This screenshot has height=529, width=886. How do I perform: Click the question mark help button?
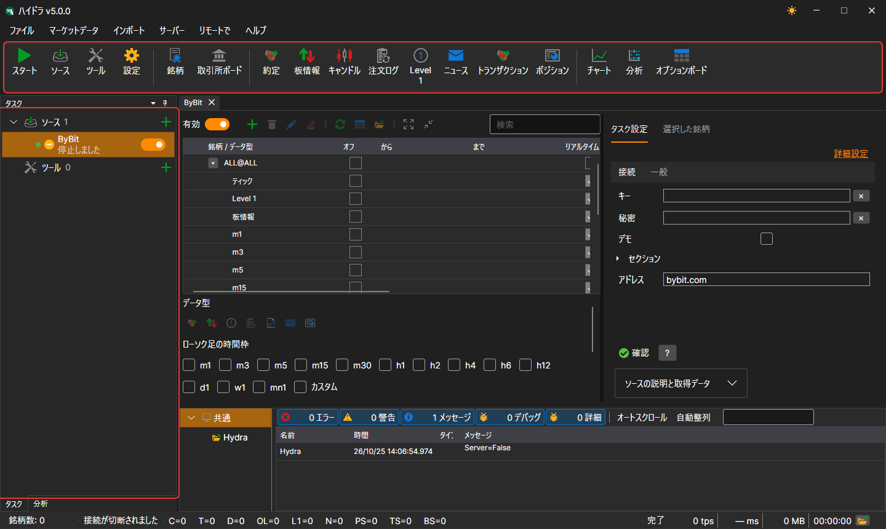[x=667, y=352]
